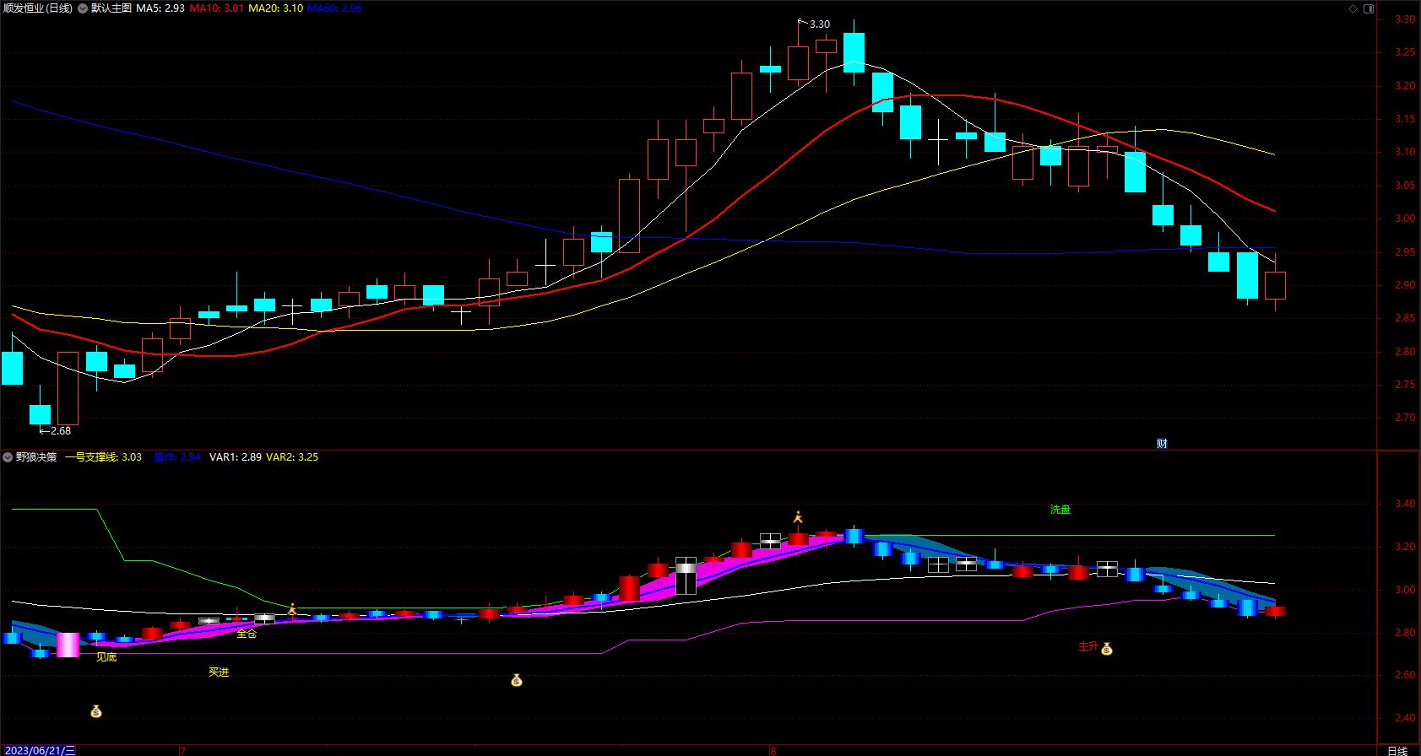1421x756 pixels.
Task: Select the 一号支撑线: 3.03 value
Action: (x=103, y=457)
